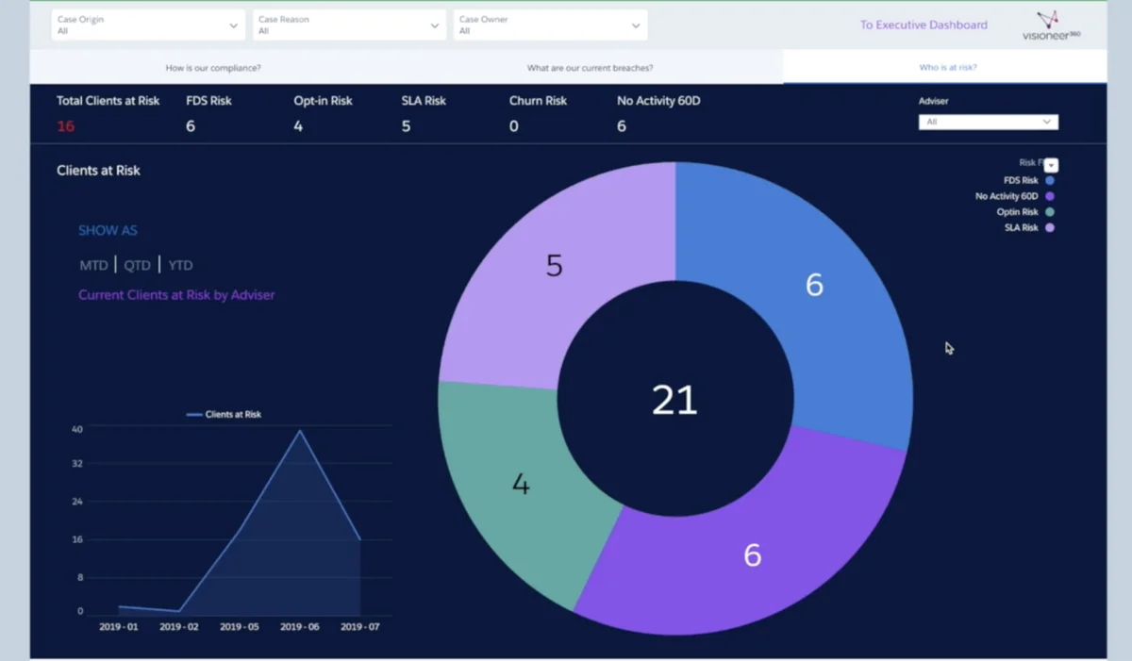Select the 'Who is at risk?' tab

[947, 68]
